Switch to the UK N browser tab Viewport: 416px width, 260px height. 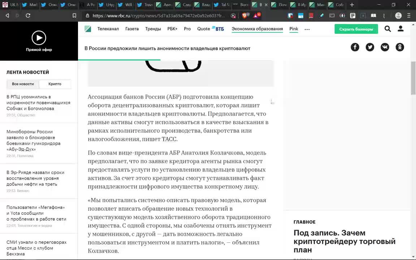click(10, 5)
